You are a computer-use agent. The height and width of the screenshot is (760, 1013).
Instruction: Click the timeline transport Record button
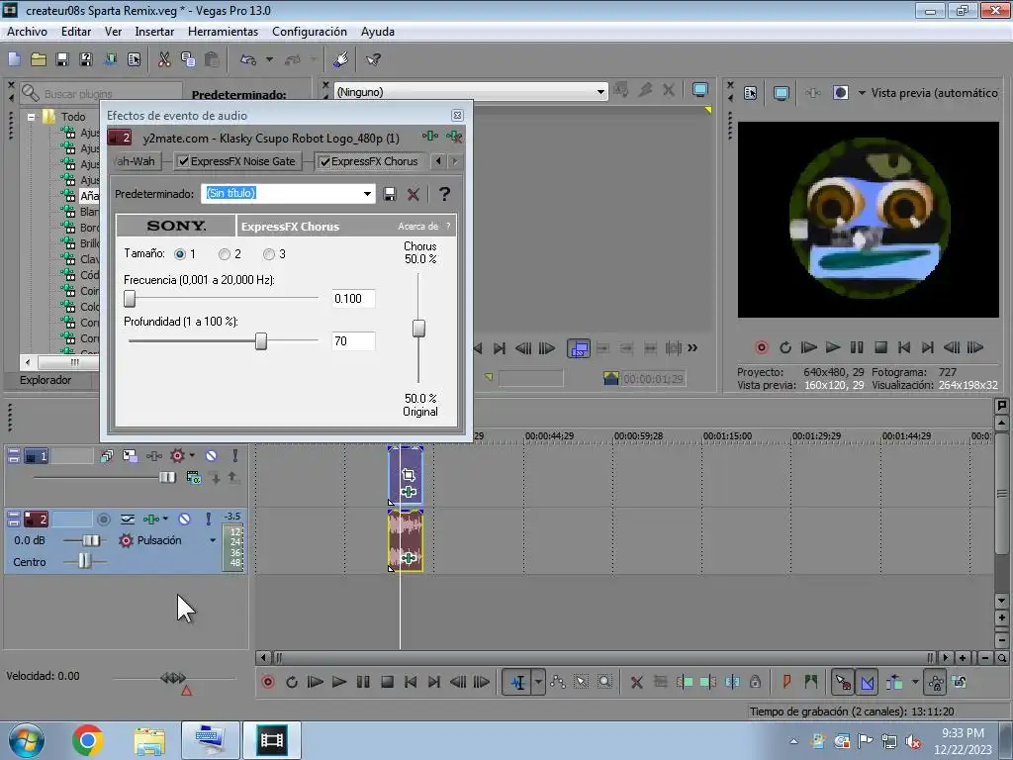click(267, 682)
